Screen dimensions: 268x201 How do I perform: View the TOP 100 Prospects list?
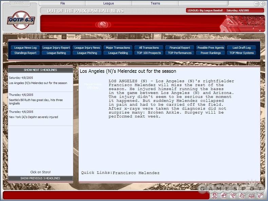coord(149,53)
